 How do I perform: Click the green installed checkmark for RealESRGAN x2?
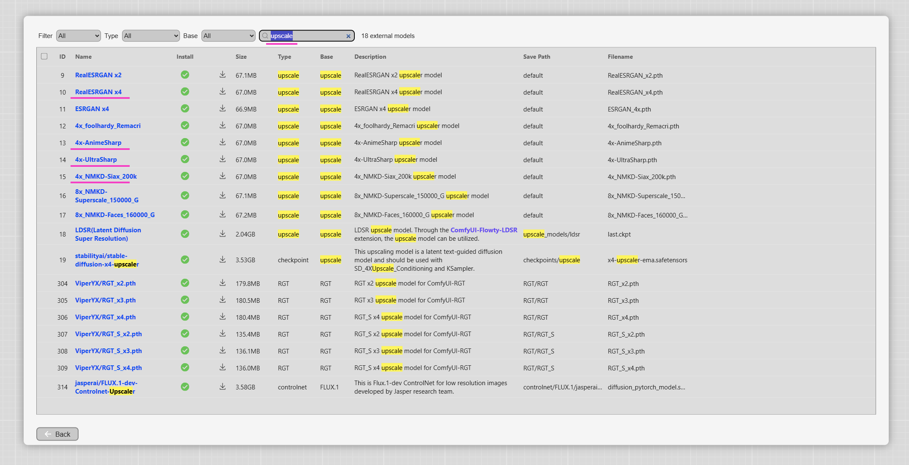click(185, 75)
